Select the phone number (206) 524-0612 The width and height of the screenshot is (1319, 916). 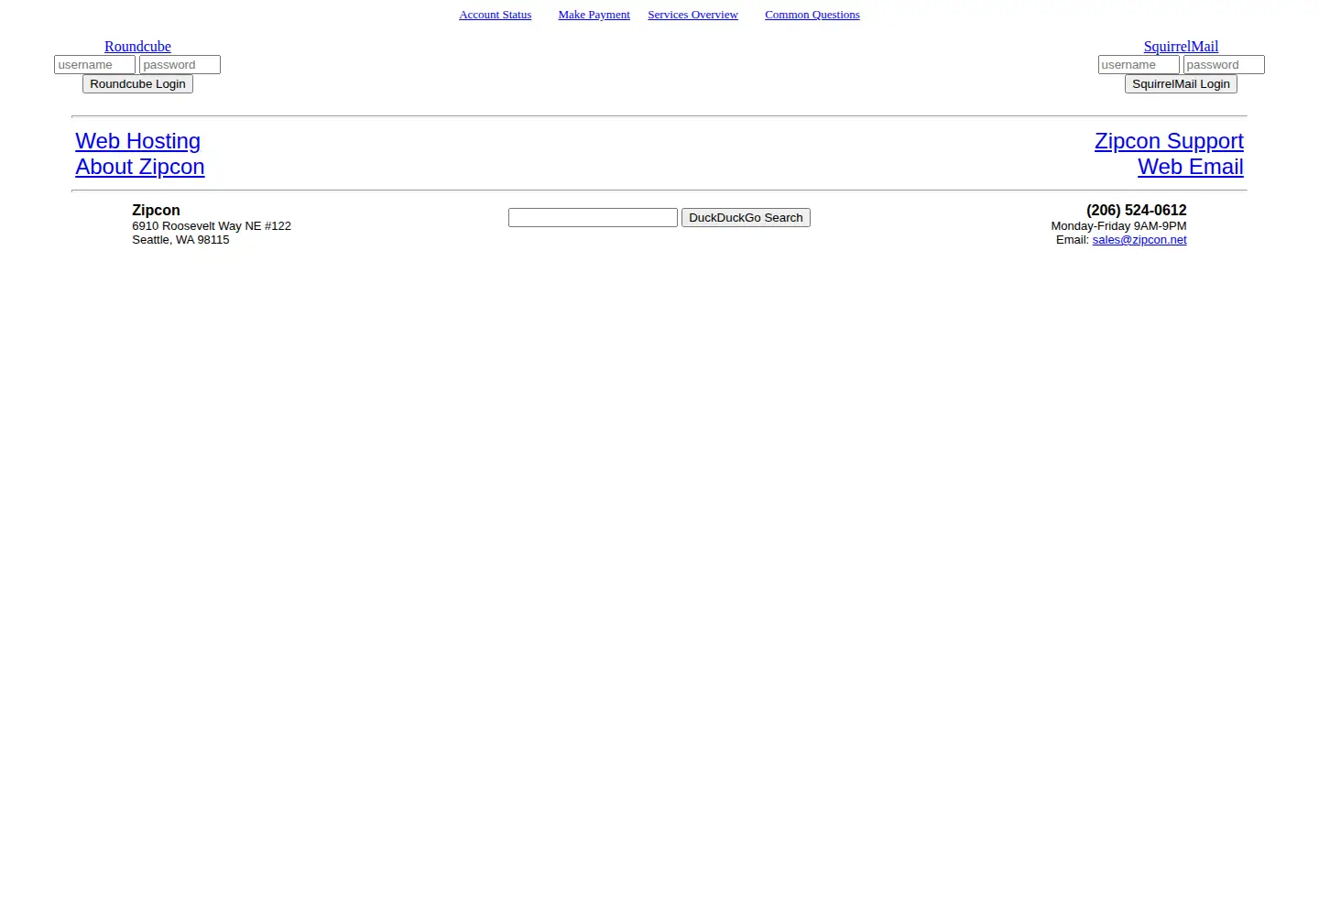point(1136,211)
